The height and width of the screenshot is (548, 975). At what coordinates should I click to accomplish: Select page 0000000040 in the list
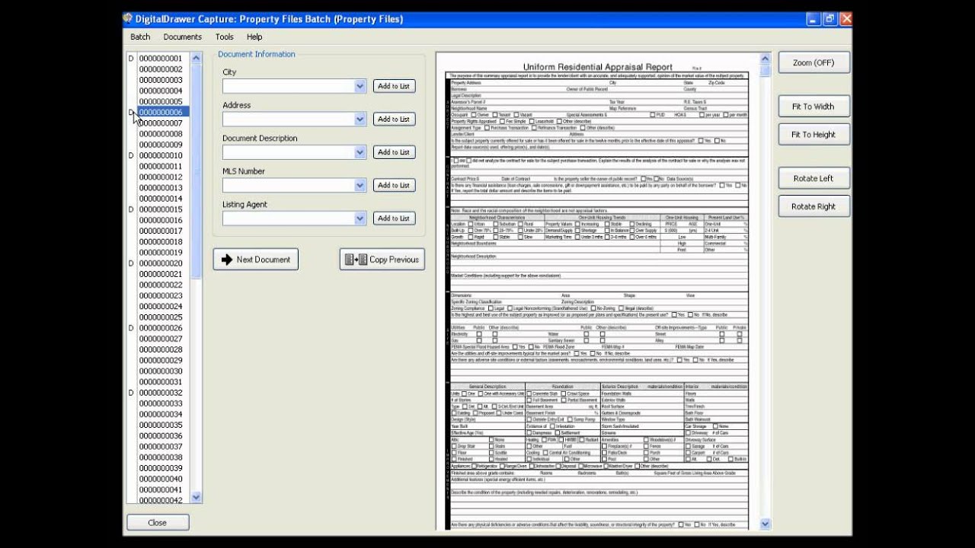coord(161,479)
